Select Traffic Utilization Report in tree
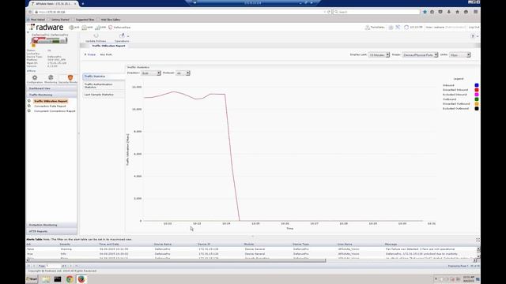 [x=51, y=101]
